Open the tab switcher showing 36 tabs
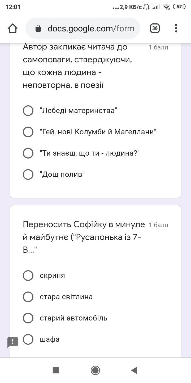Viewport: 191px width, 383px height. 155,28
